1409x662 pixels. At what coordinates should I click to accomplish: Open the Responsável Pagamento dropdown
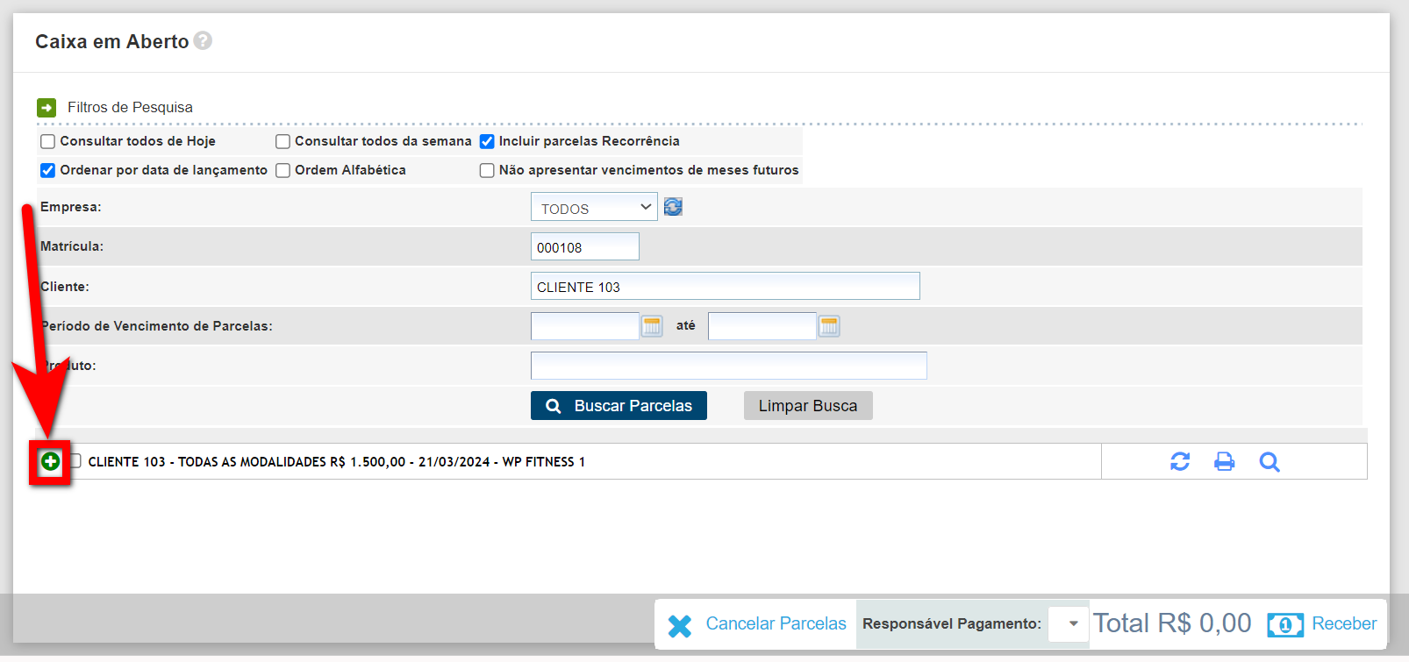coord(1069,623)
